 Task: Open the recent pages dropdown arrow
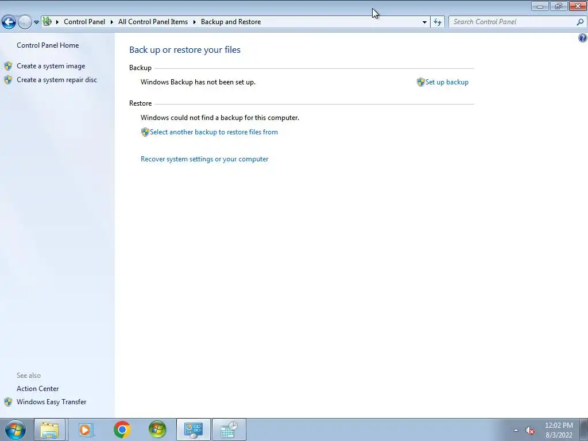36,22
